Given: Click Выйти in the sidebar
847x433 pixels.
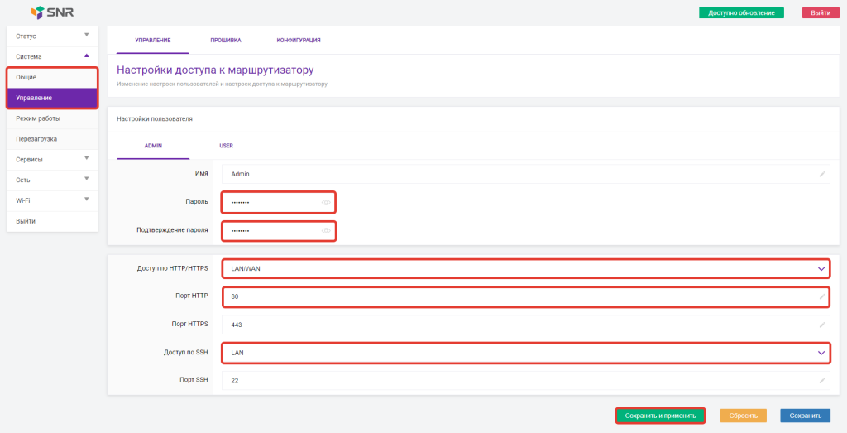Looking at the screenshot, I should click(52, 221).
